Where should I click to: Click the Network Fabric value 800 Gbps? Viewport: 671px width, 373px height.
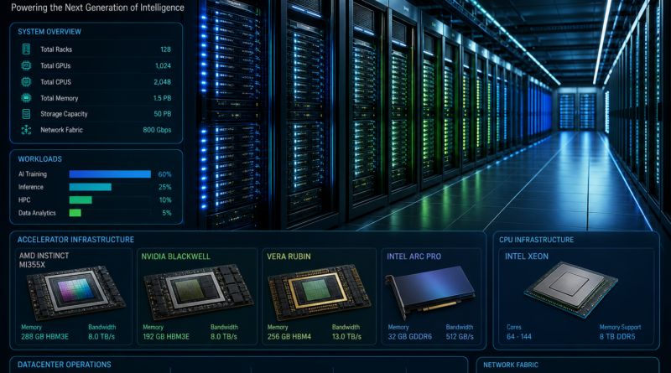click(x=157, y=130)
